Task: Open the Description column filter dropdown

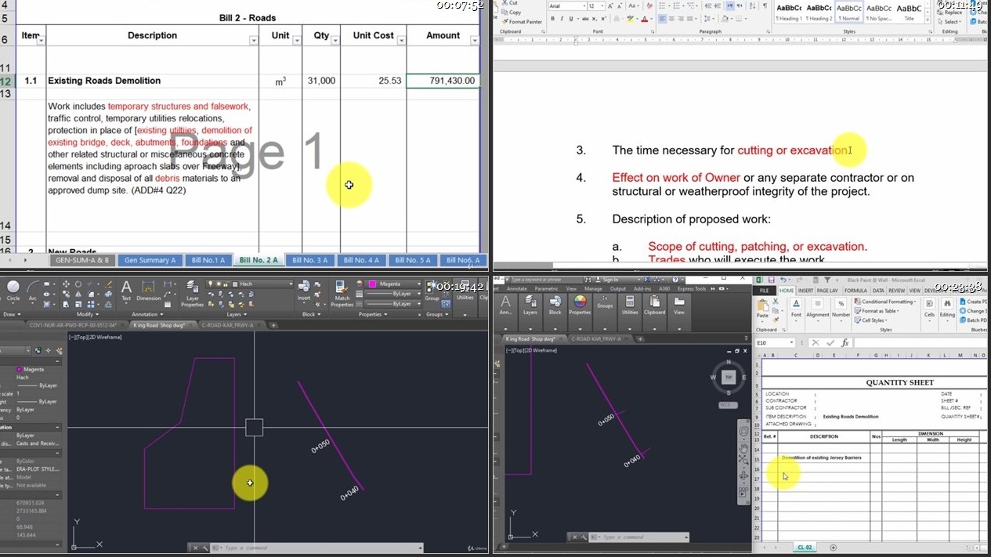Action: pos(253,41)
